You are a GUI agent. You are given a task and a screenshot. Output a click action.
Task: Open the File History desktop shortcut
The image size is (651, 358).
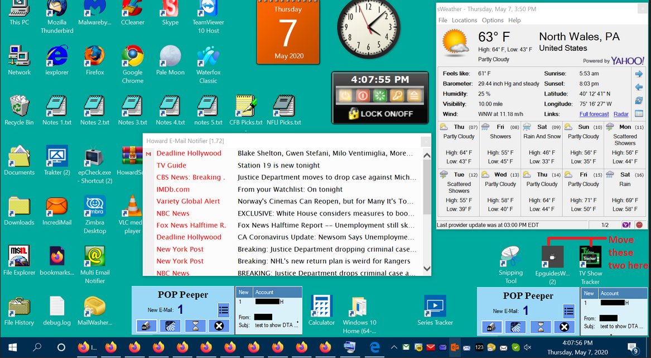(x=19, y=307)
